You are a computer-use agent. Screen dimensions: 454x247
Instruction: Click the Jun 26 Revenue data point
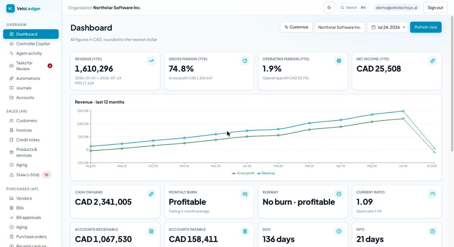pyautogui.click(x=403, y=111)
